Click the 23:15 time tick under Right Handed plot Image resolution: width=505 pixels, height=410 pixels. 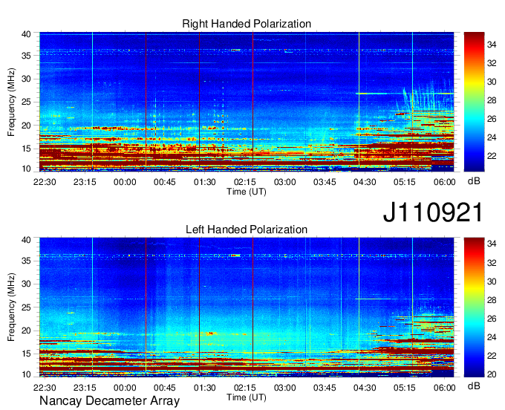85,182
